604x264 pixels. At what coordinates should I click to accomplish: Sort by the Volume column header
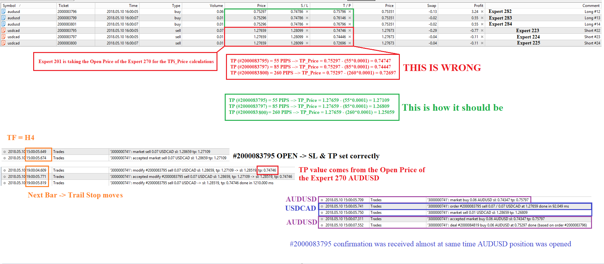point(203,5)
